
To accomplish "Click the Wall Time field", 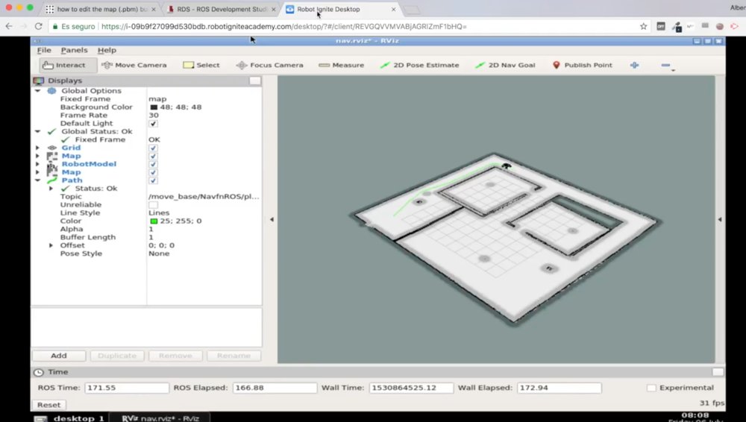I will click(x=411, y=388).
